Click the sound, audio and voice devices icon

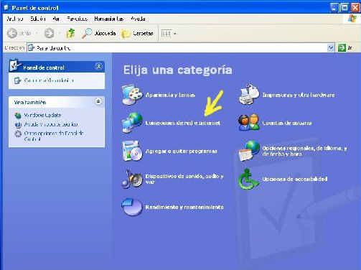click(132, 179)
